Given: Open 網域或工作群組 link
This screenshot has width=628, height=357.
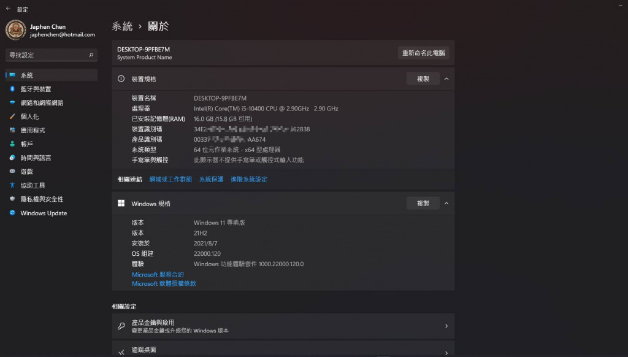Looking at the screenshot, I should click(170, 179).
